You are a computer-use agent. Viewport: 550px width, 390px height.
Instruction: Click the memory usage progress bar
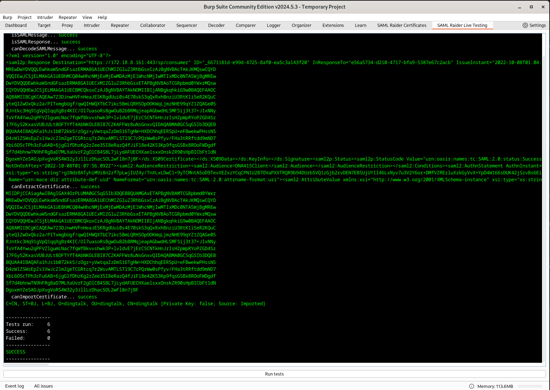click(x=531, y=386)
